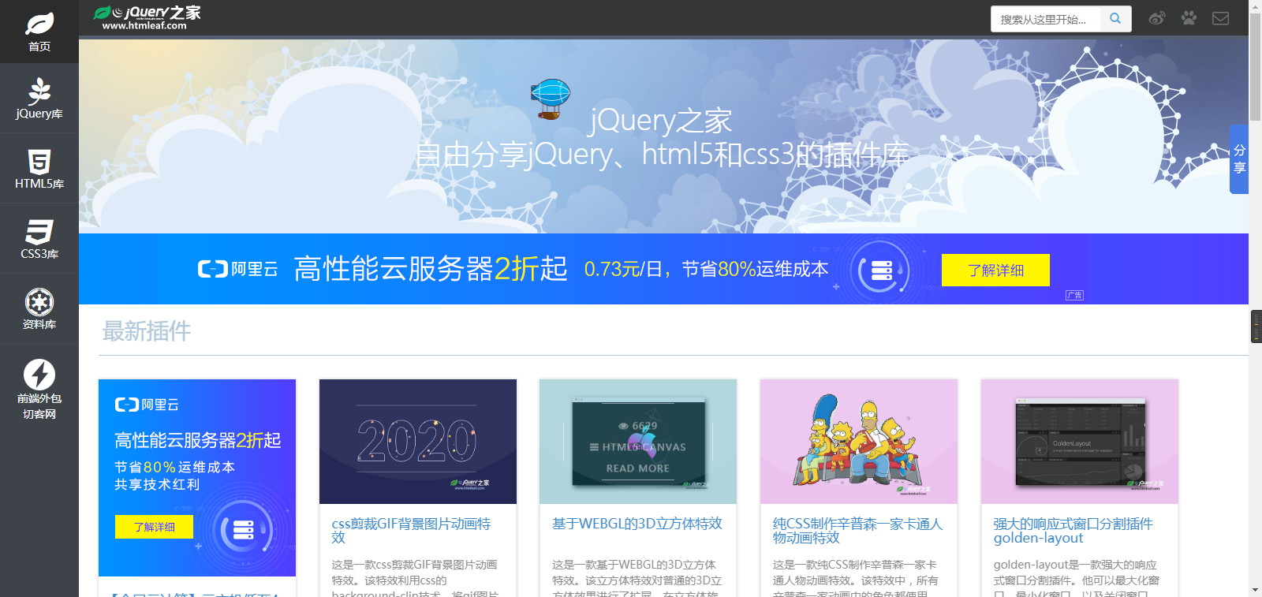Open the HTML5库 sidebar section
The width and height of the screenshot is (1262, 597).
[39, 169]
